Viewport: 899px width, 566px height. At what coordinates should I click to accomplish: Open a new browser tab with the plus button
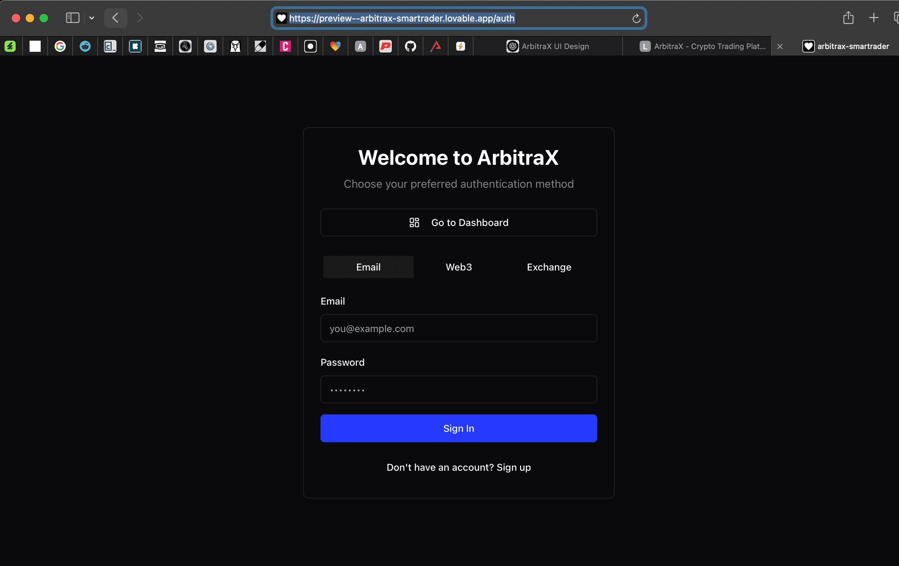pyautogui.click(x=873, y=17)
